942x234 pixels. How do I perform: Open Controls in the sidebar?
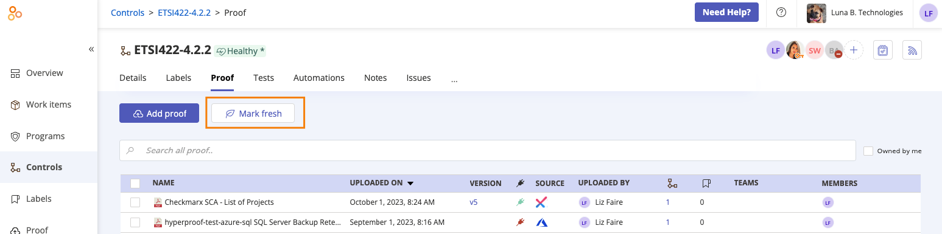click(x=49, y=167)
